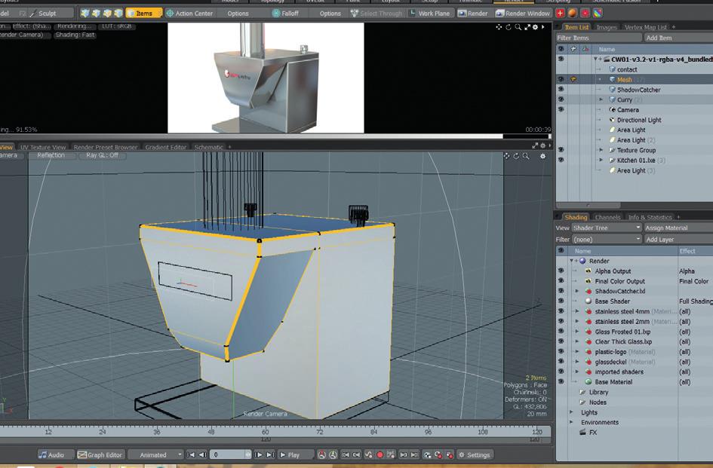The width and height of the screenshot is (713, 468).
Task: Open the Gradient Editor tab
Action: (x=165, y=147)
